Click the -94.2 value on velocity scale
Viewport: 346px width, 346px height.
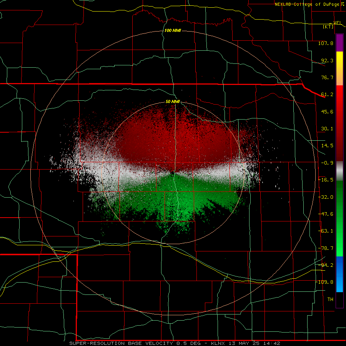(x=326, y=265)
